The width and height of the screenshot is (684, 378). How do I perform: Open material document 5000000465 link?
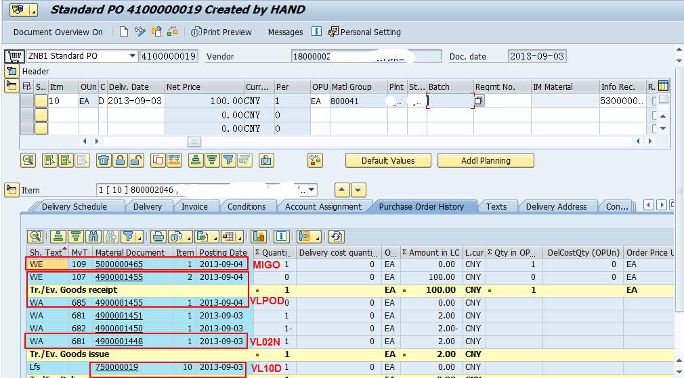[x=119, y=264]
